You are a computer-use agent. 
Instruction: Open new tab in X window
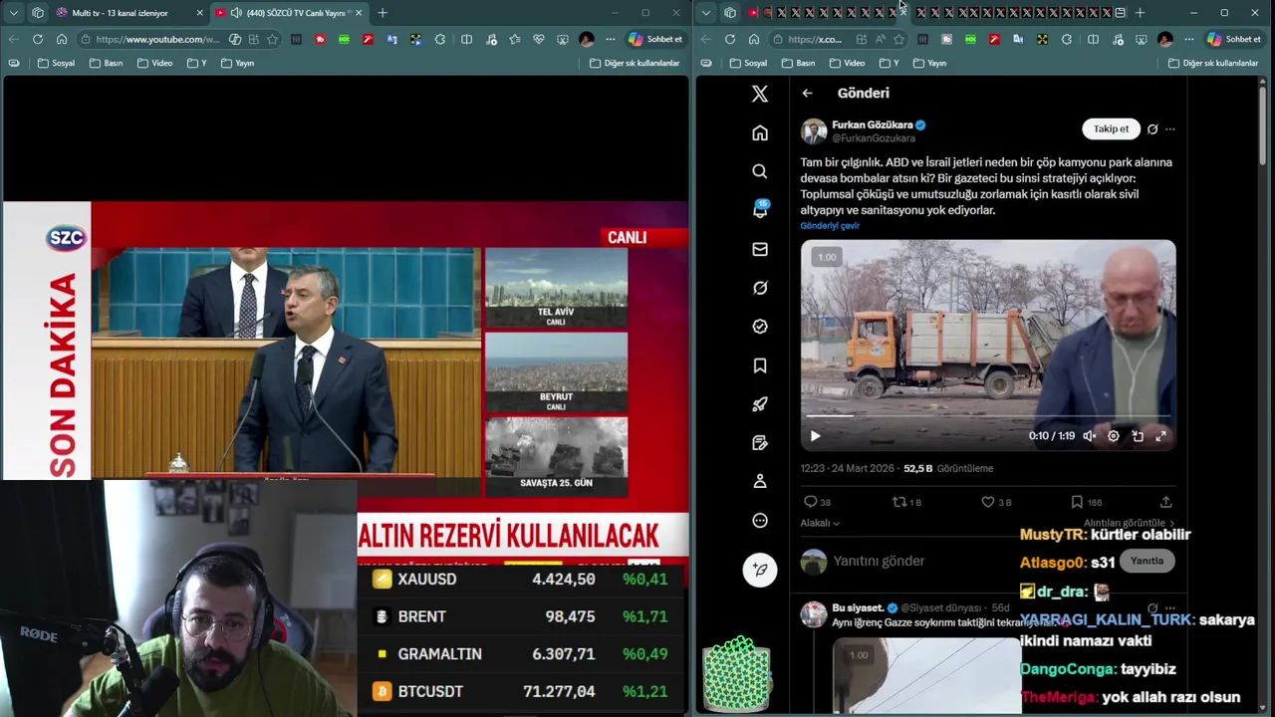tap(1140, 13)
